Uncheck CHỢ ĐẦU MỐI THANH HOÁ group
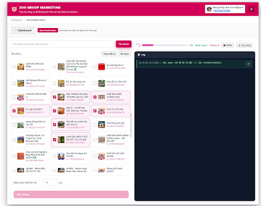The width and height of the screenshot is (261, 206). pos(95,97)
